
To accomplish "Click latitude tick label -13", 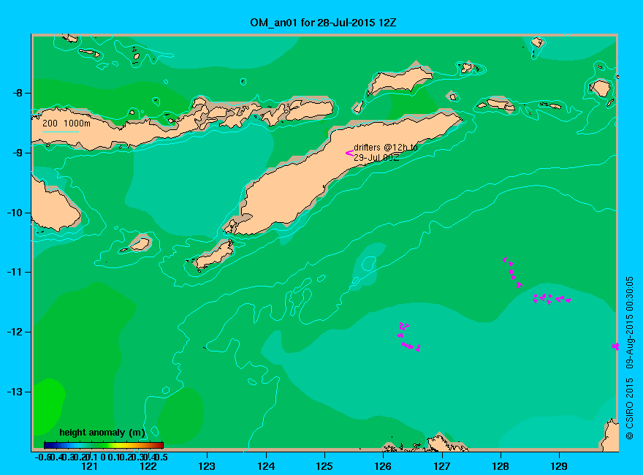I will [15, 392].
